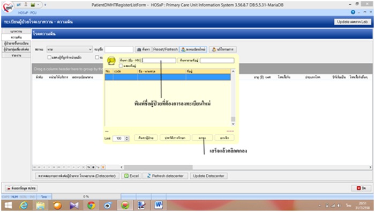Click the Excel export button
This screenshot has width=375, height=212.
pyautogui.click(x=132, y=176)
